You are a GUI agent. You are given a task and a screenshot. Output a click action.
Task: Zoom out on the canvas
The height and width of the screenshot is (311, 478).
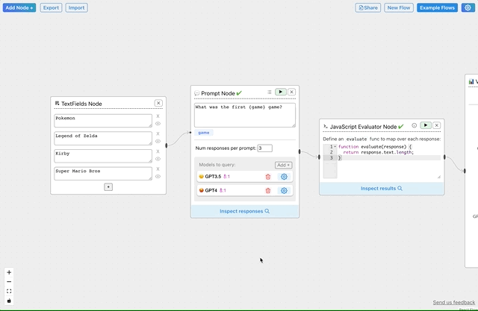(9, 282)
